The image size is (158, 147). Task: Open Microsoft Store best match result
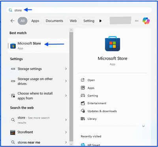click(38, 46)
